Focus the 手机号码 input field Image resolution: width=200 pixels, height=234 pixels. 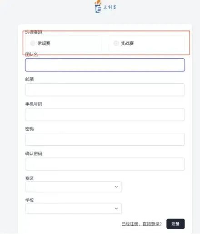[x=105, y=115]
